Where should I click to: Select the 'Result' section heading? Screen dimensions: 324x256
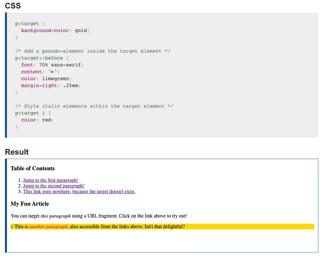pyautogui.click(x=17, y=152)
